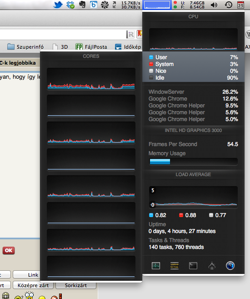The height and width of the screenshot is (299, 250).
Task: Select the User 7% row
Action: (x=194, y=57)
